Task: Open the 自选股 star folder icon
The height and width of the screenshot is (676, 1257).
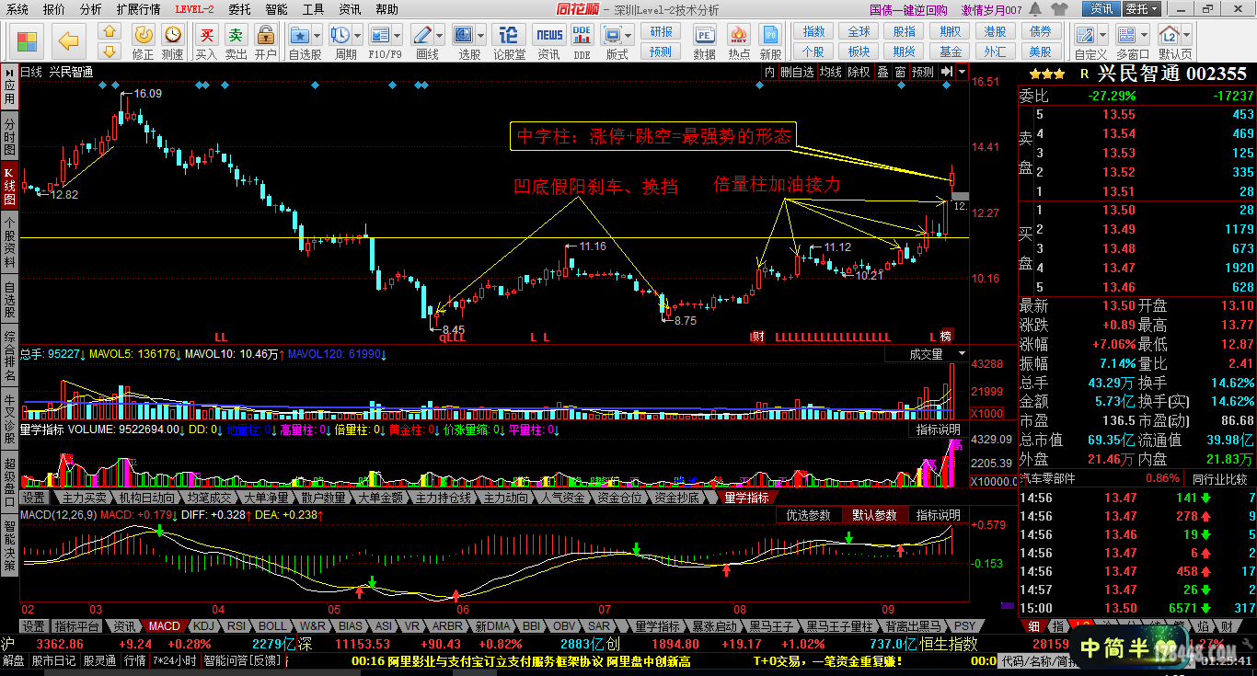Action: pos(300,35)
